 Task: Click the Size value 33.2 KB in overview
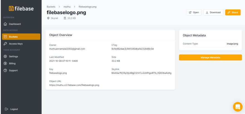click(116, 61)
